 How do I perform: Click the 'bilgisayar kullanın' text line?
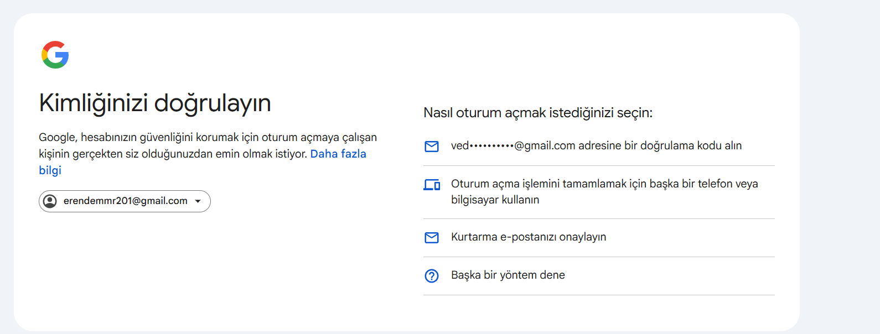point(495,200)
